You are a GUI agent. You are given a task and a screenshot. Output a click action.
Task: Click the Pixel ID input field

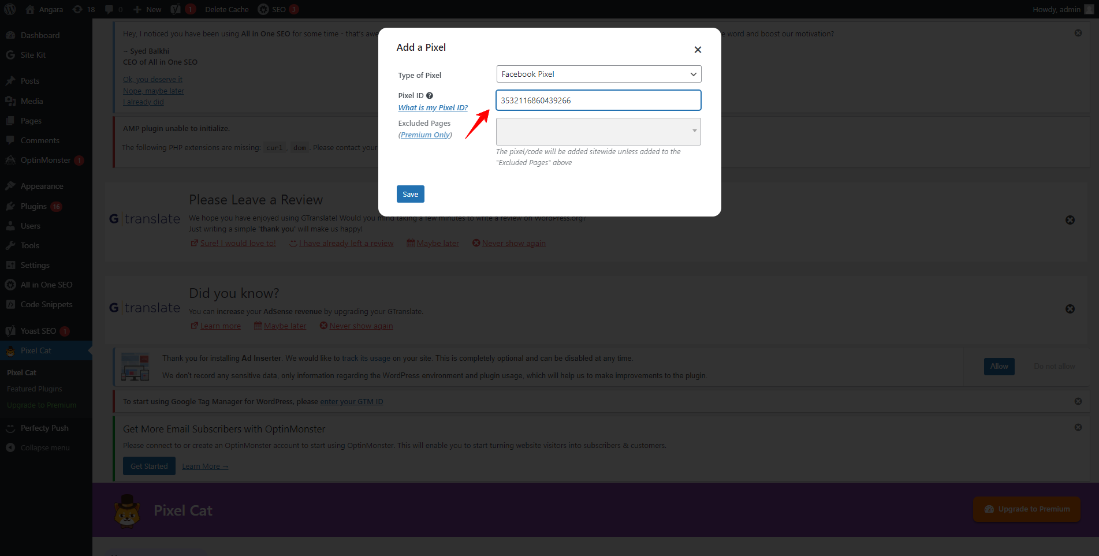(x=599, y=100)
